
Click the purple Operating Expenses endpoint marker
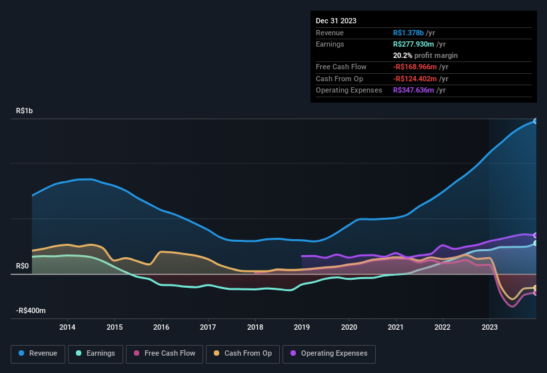(x=536, y=235)
